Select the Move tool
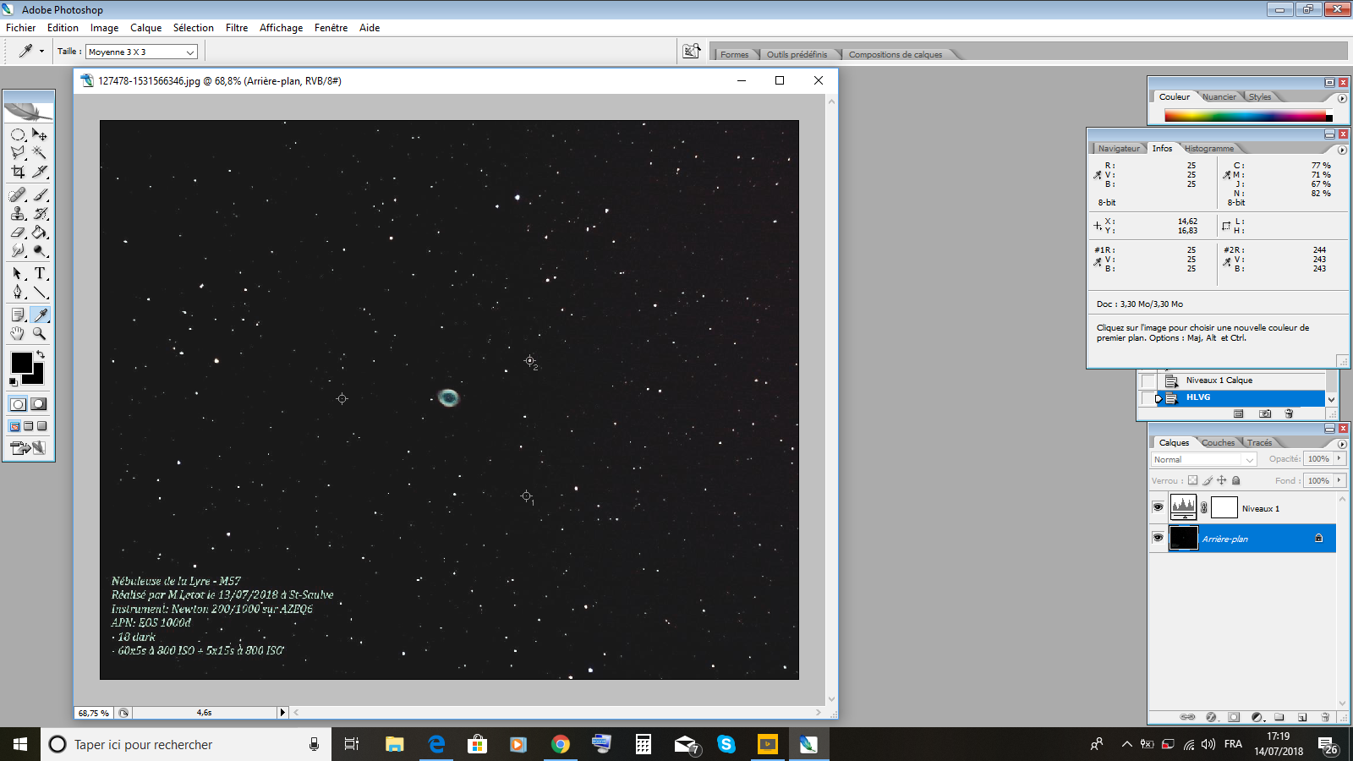1353x761 pixels. [x=40, y=134]
